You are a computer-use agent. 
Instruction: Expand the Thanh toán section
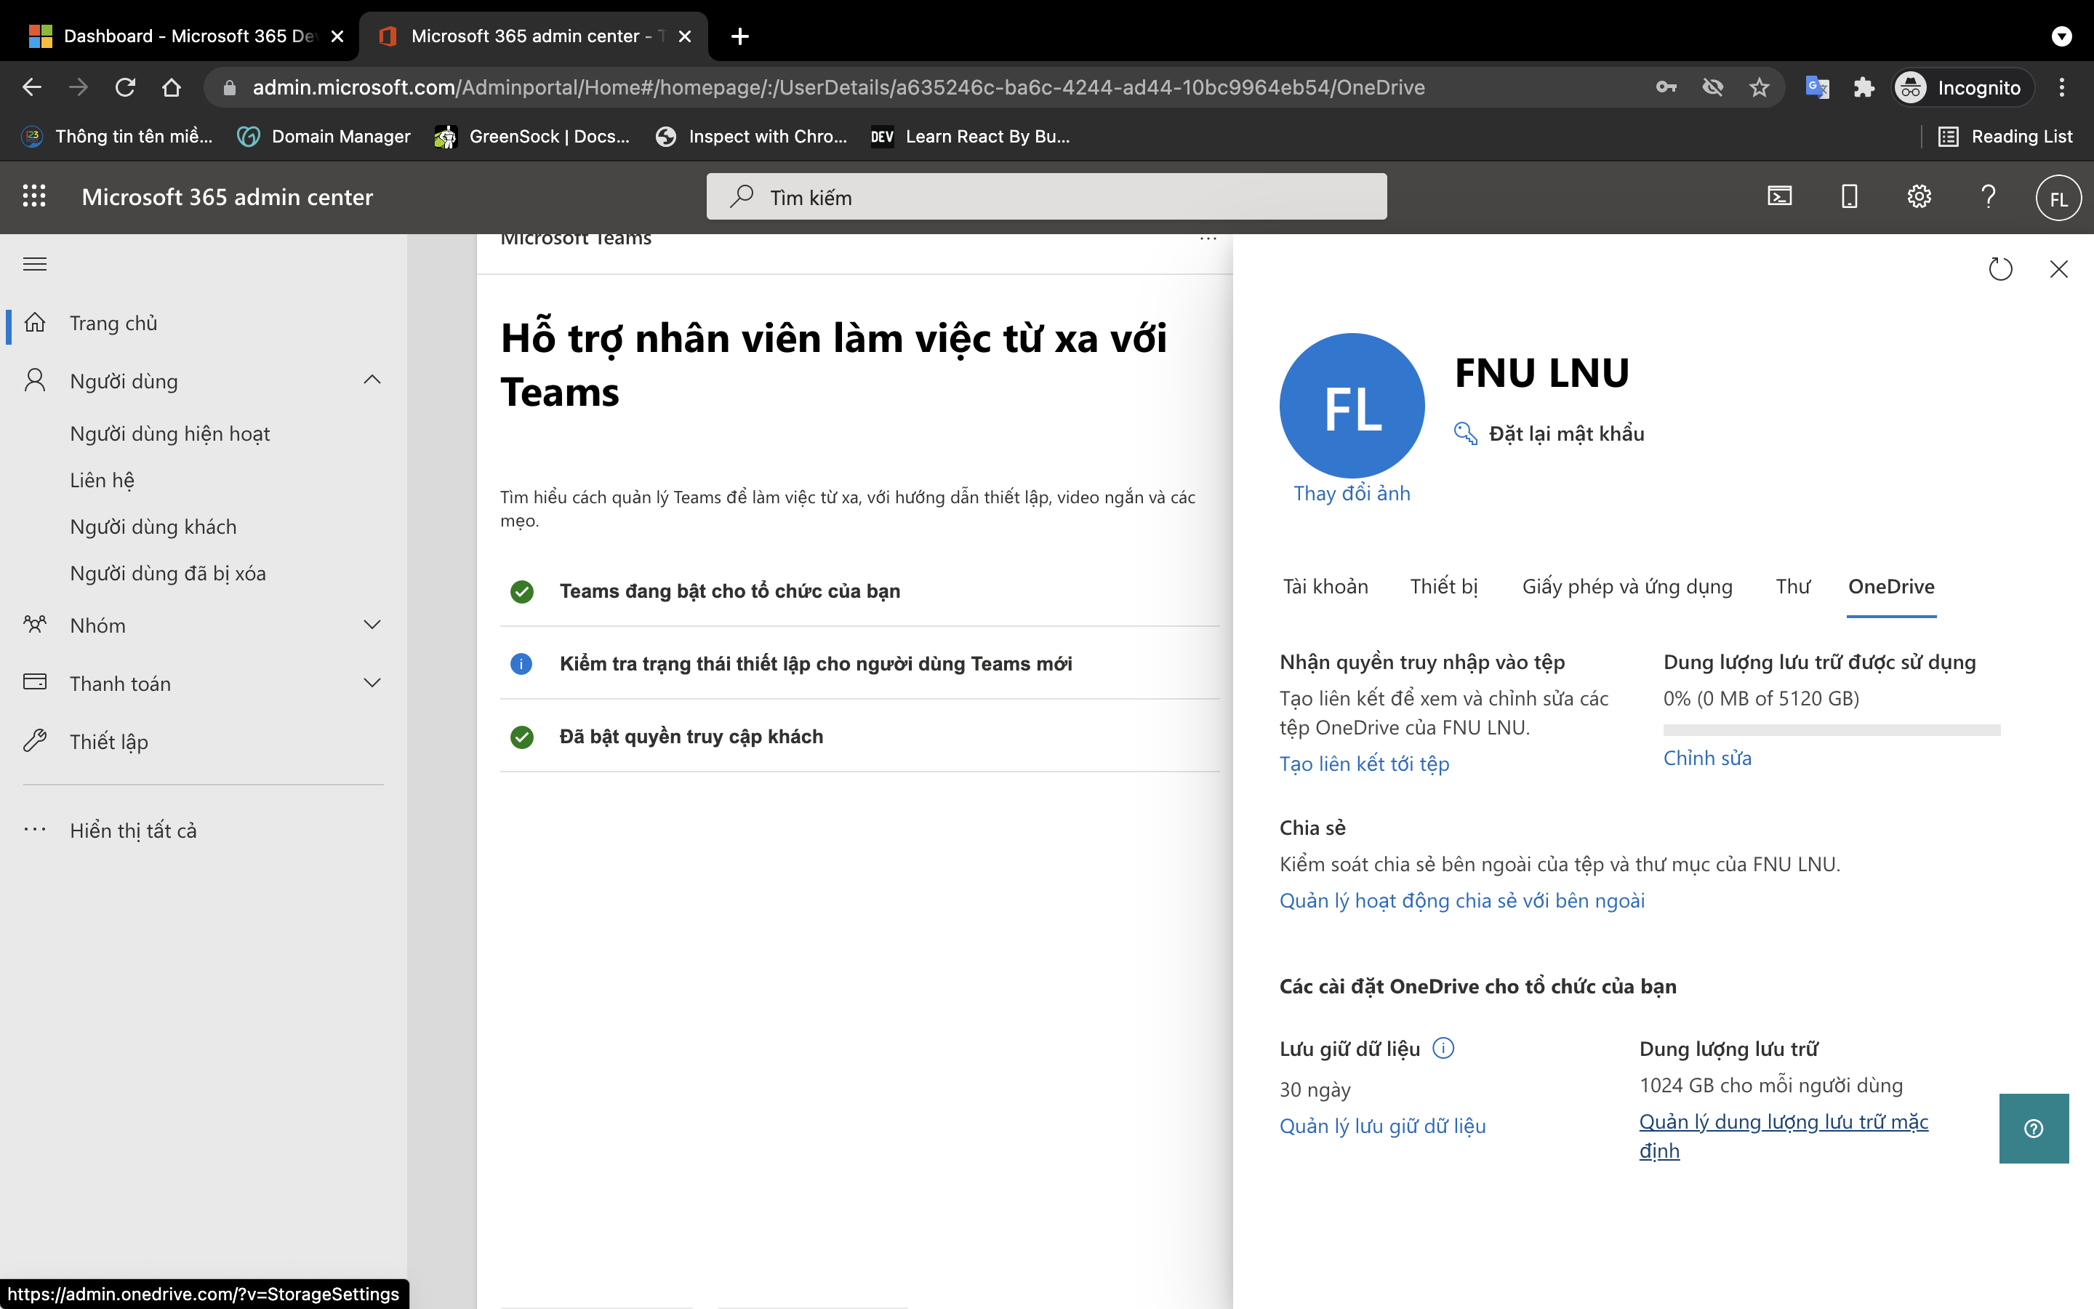coord(372,682)
